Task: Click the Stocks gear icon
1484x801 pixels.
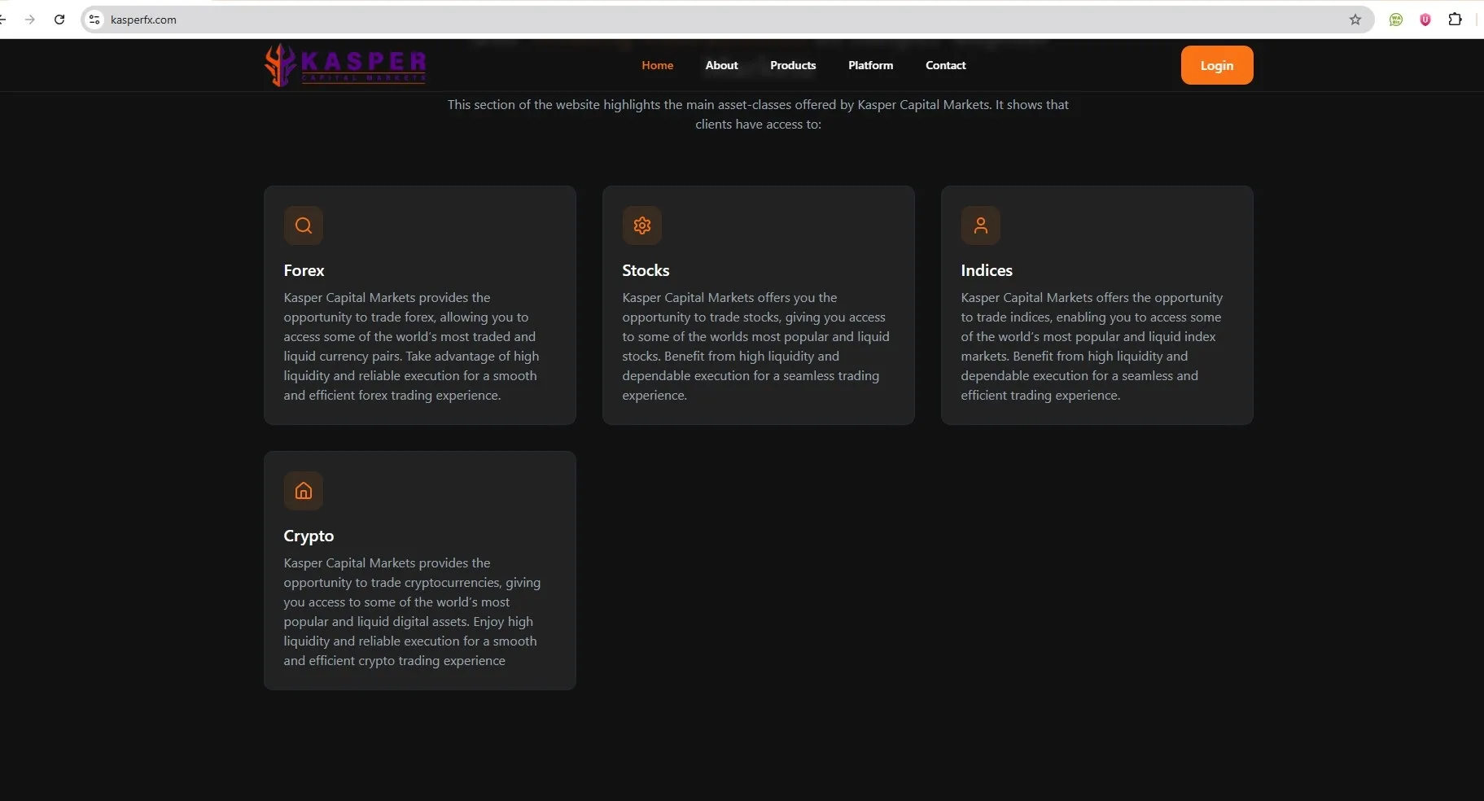Action: pos(642,225)
